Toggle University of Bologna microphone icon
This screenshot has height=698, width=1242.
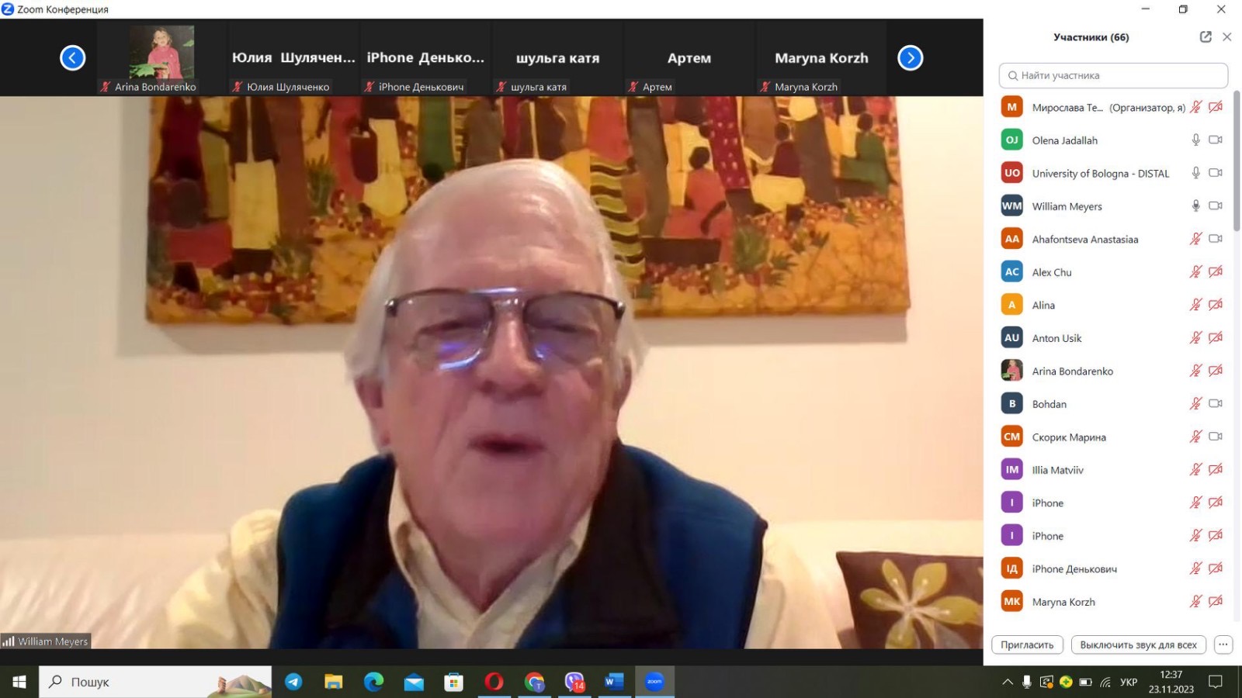(x=1196, y=173)
